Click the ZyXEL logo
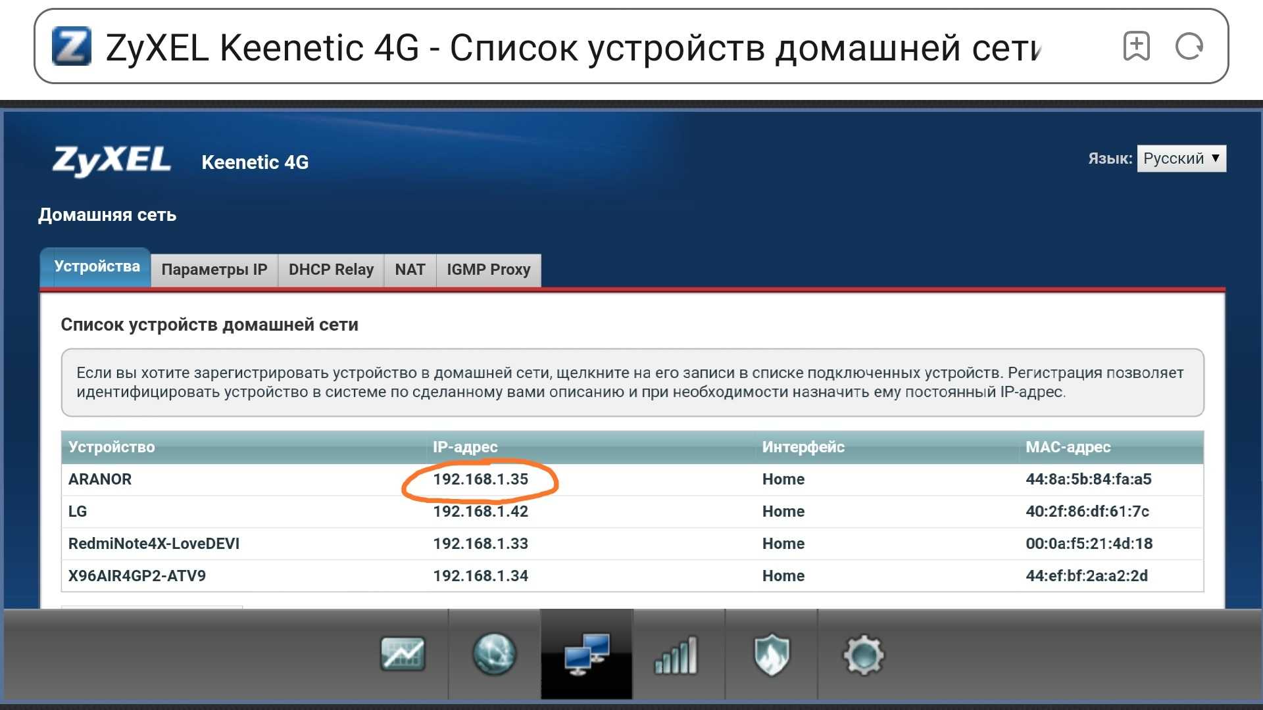Viewport: 1263px width, 710px height. tap(112, 160)
